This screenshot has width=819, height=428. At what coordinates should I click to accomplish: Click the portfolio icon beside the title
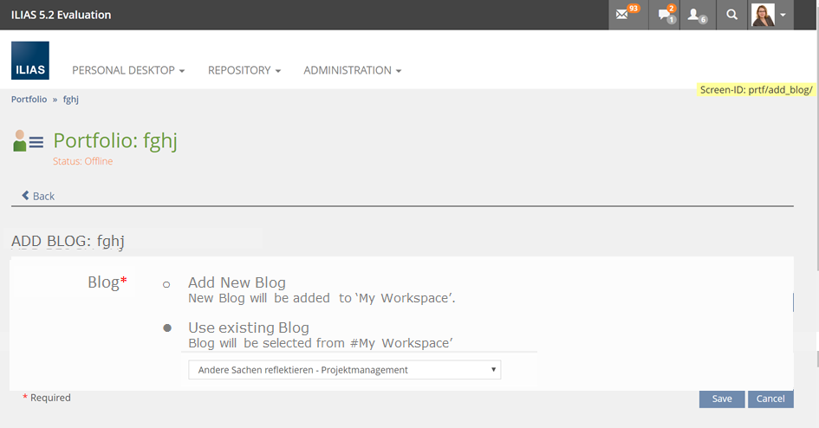pyautogui.click(x=28, y=141)
